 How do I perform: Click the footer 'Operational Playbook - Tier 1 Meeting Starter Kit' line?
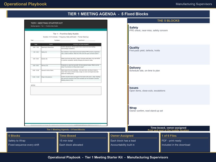coord(108,157)
